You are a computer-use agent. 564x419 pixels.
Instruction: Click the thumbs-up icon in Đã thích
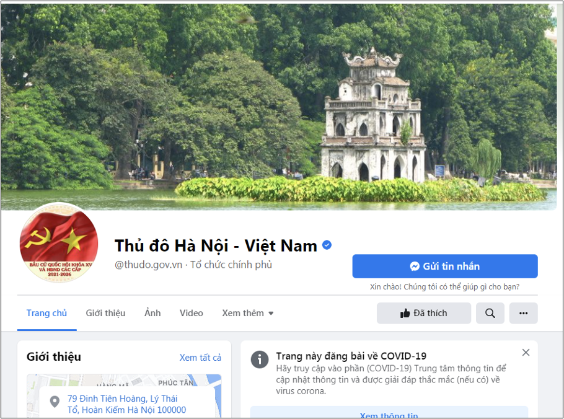(405, 313)
